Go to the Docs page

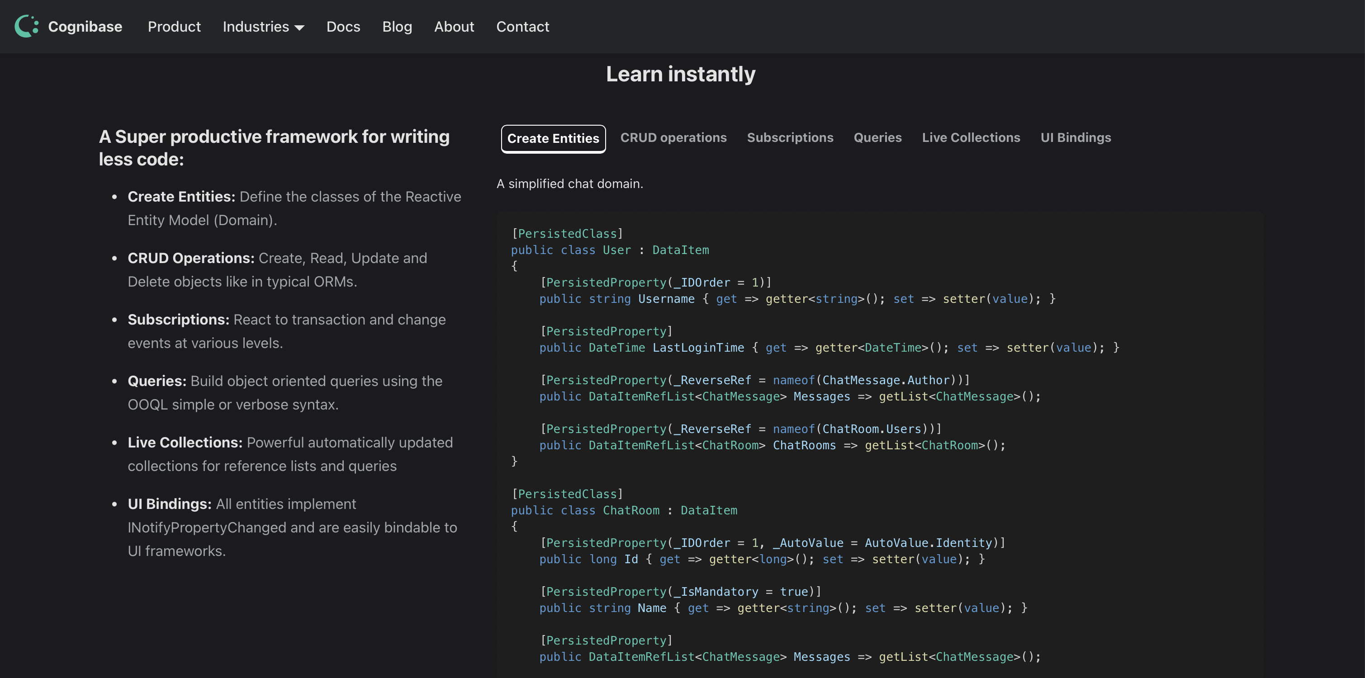343,27
